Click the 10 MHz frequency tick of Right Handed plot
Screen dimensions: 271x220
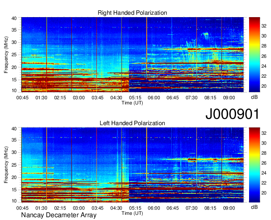(x=14, y=90)
